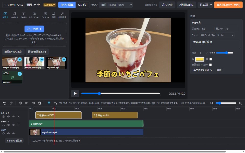This screenshot has width=245, height=153.
Task: Zoom in the timeline
Action: (240, 103)
